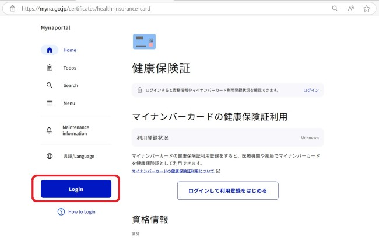Click ログインして利用登録をはじめる button

coord(227,190)
